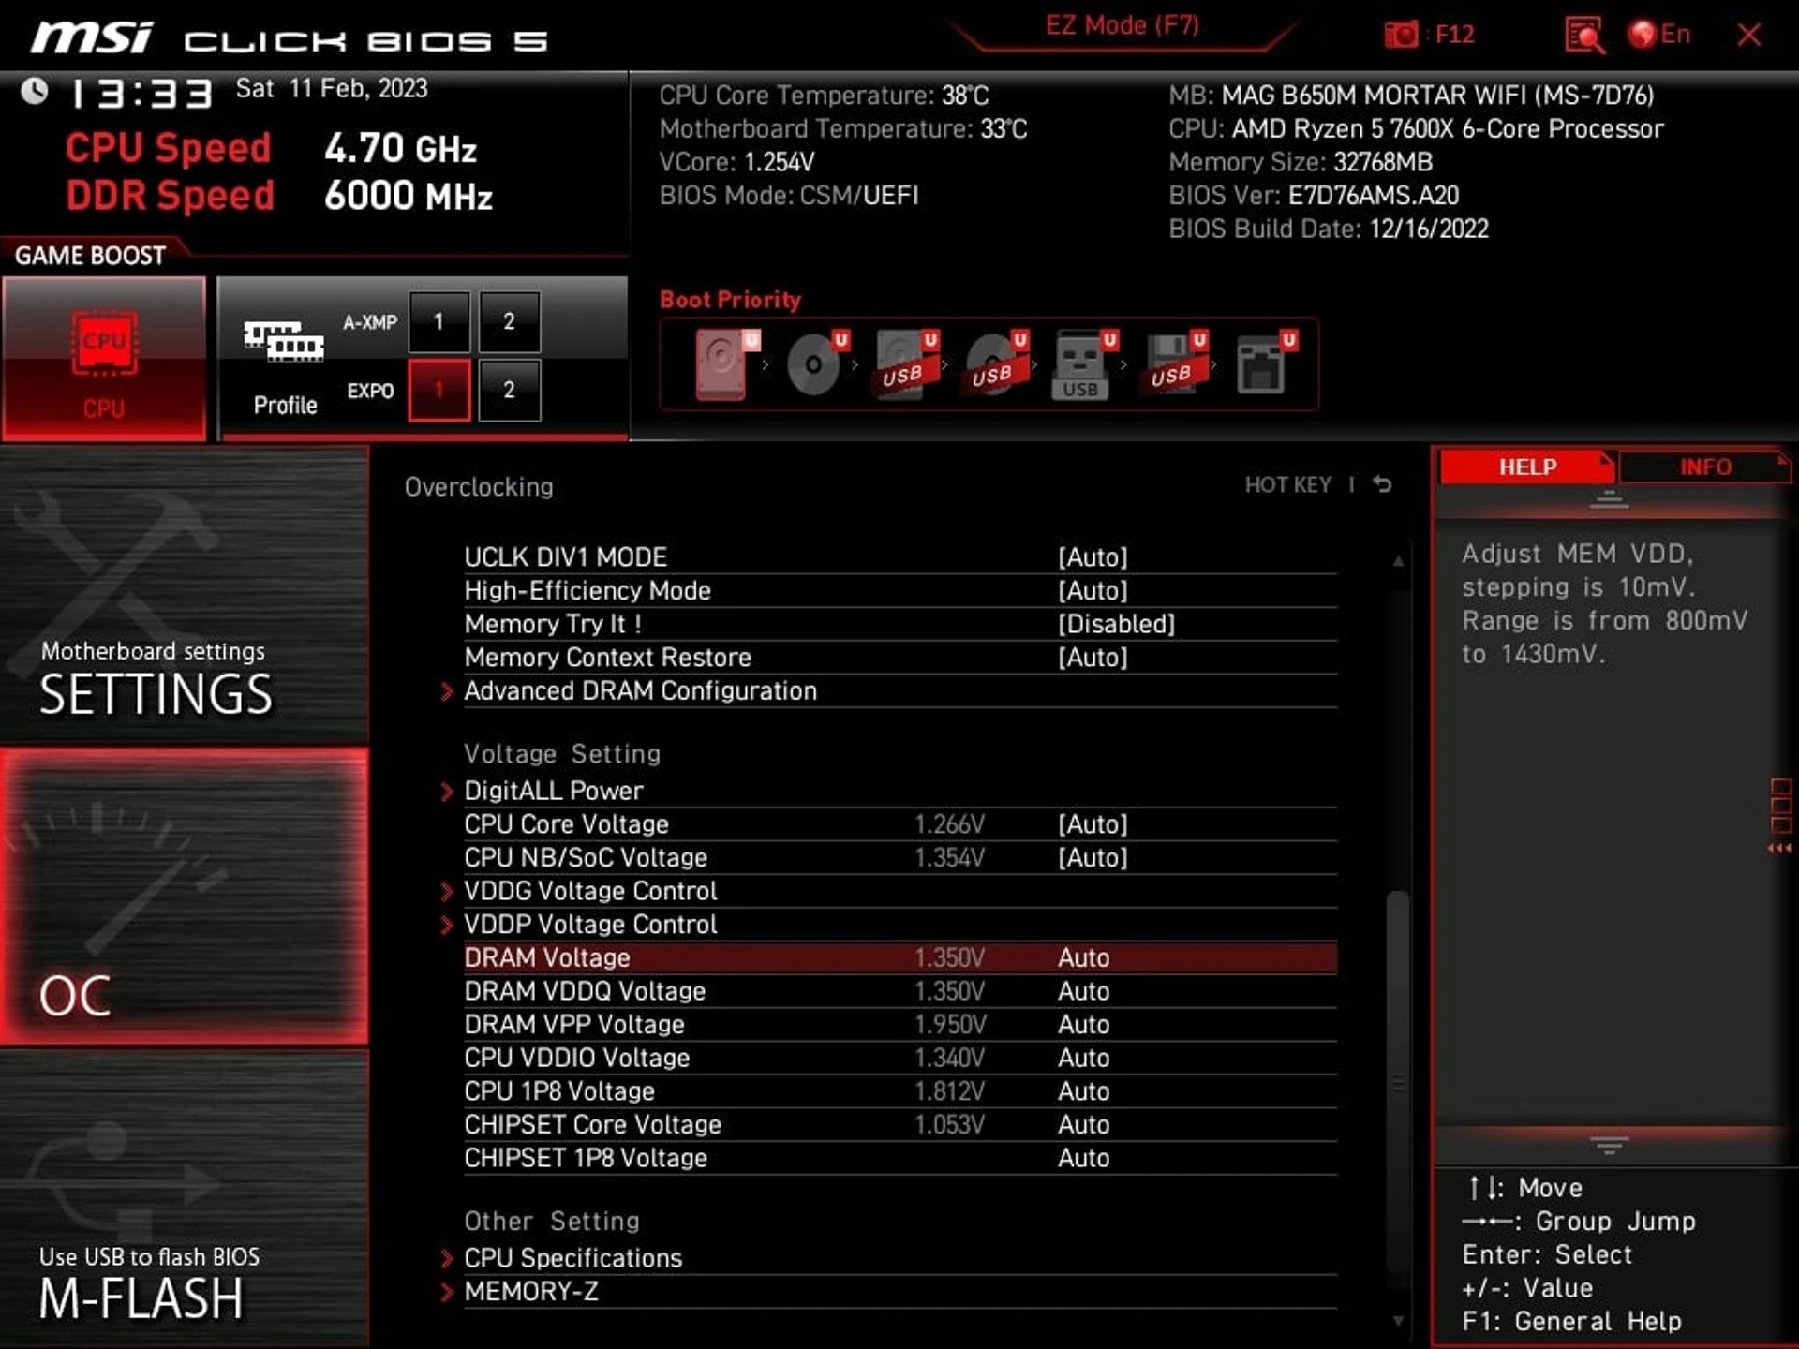This screenshot has width=1799, height=1349.
Task: Edit the CHIPSET Core Voltage Auto field
Action: click(1084, 1125)
